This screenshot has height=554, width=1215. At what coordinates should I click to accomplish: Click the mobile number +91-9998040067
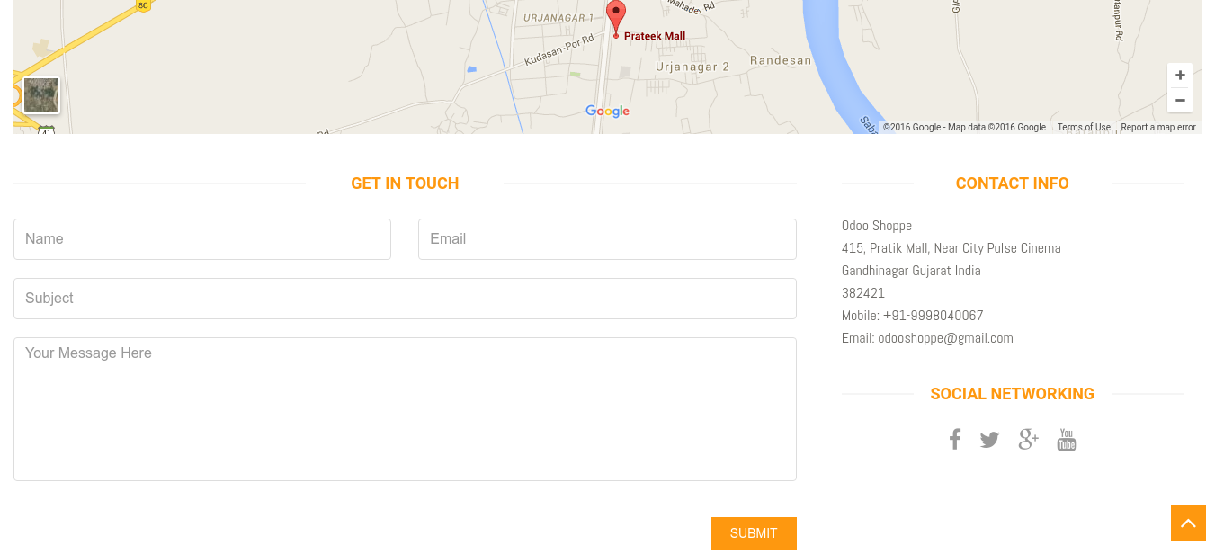tap(933, 316)
